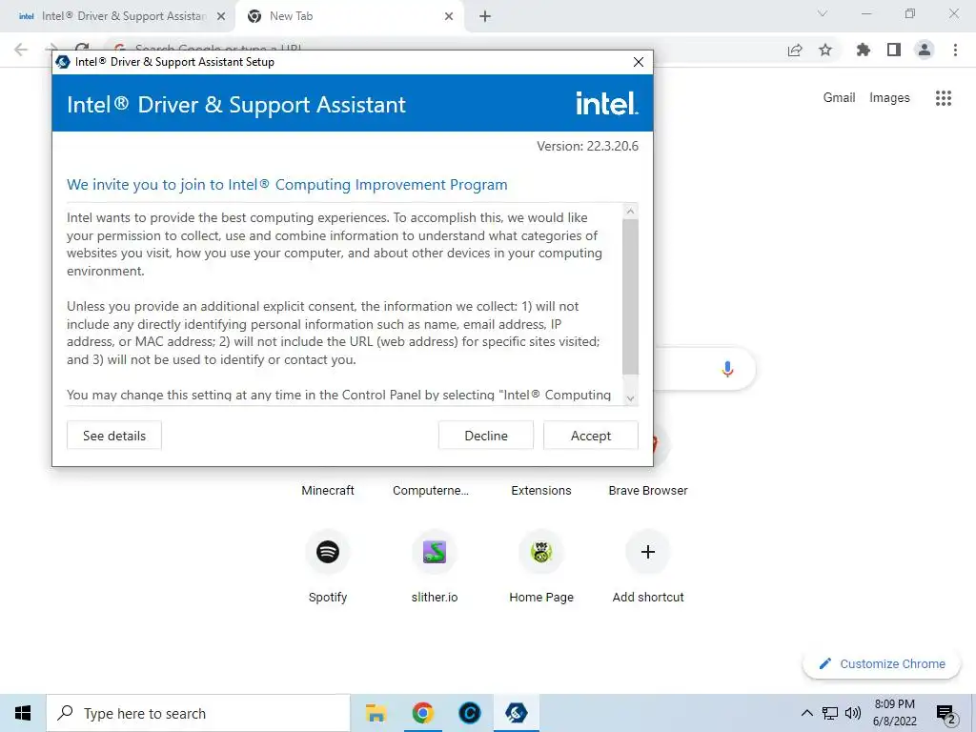Show hidden system tray icons
Screen dimensions: 976x732
[x=806, y=713]
